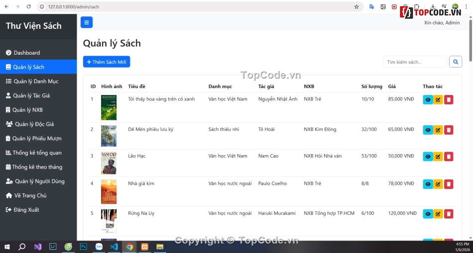Open cover thumbnail of 'Dế Mèn phiêu lưu ký'
This screenshot has width=473, height=253.
(x=109, y=136)
